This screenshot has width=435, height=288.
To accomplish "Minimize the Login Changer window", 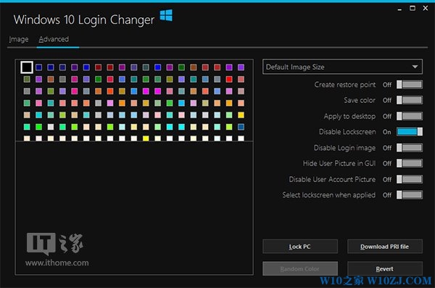I will (399, 9).
